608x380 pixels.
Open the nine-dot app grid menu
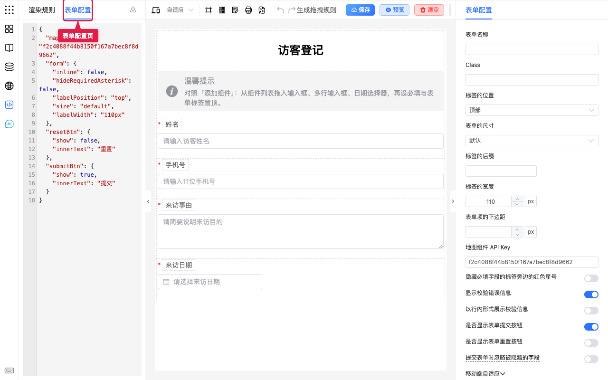9,9
